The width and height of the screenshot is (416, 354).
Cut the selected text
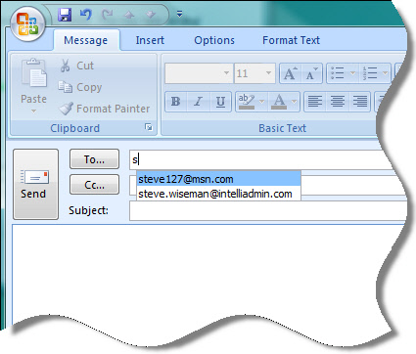pyautogui.click(x=77, y=66)
